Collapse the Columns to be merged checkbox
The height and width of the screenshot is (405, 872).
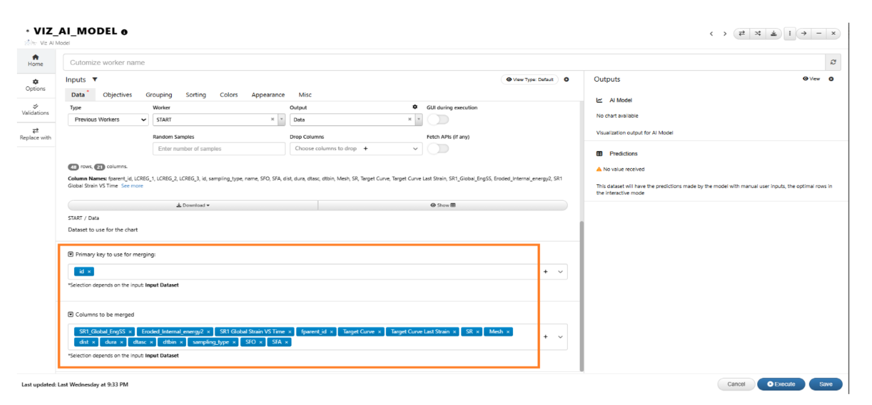pyautogui.click(x=71, y=314)
